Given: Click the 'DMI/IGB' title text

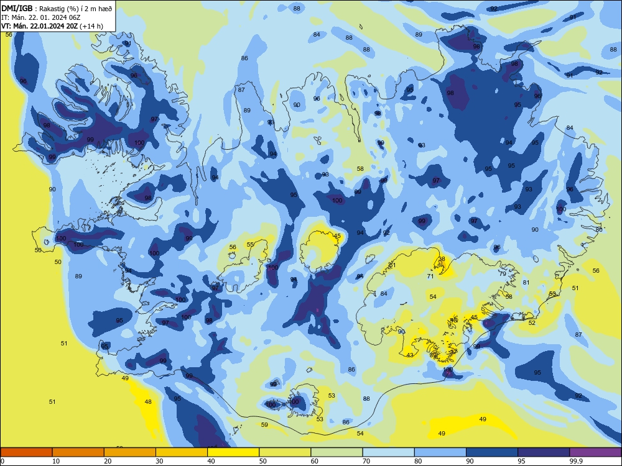Looking at the screenshot, I should tap(17, 8).
